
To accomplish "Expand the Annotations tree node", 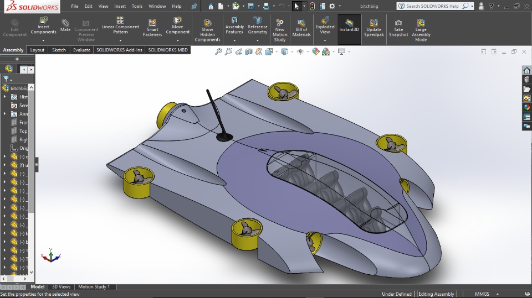I will pos(5,114).
